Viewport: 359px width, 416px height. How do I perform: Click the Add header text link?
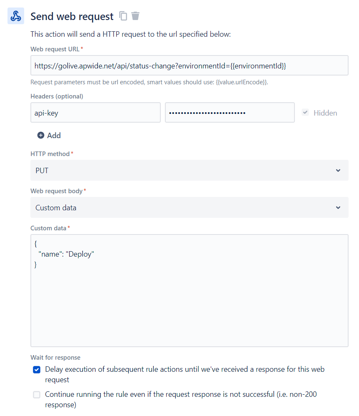54,135
